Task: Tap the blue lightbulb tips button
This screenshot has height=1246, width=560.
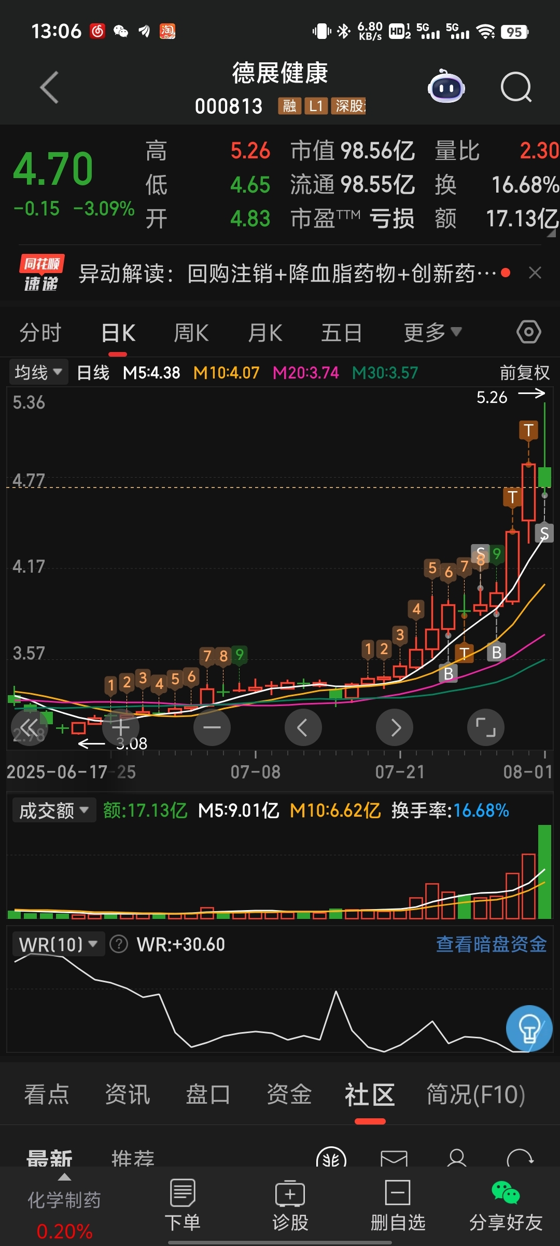Action: (x=529, y=1028)
